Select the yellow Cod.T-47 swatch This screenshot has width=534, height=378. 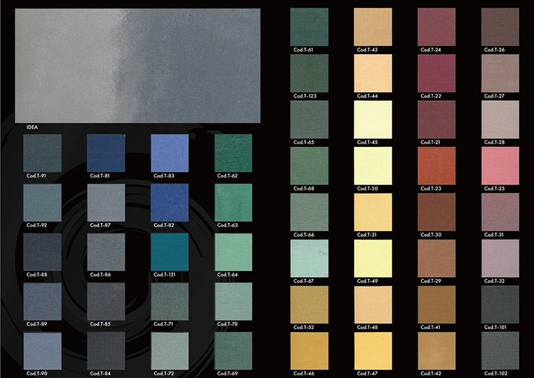click(373, 351)
